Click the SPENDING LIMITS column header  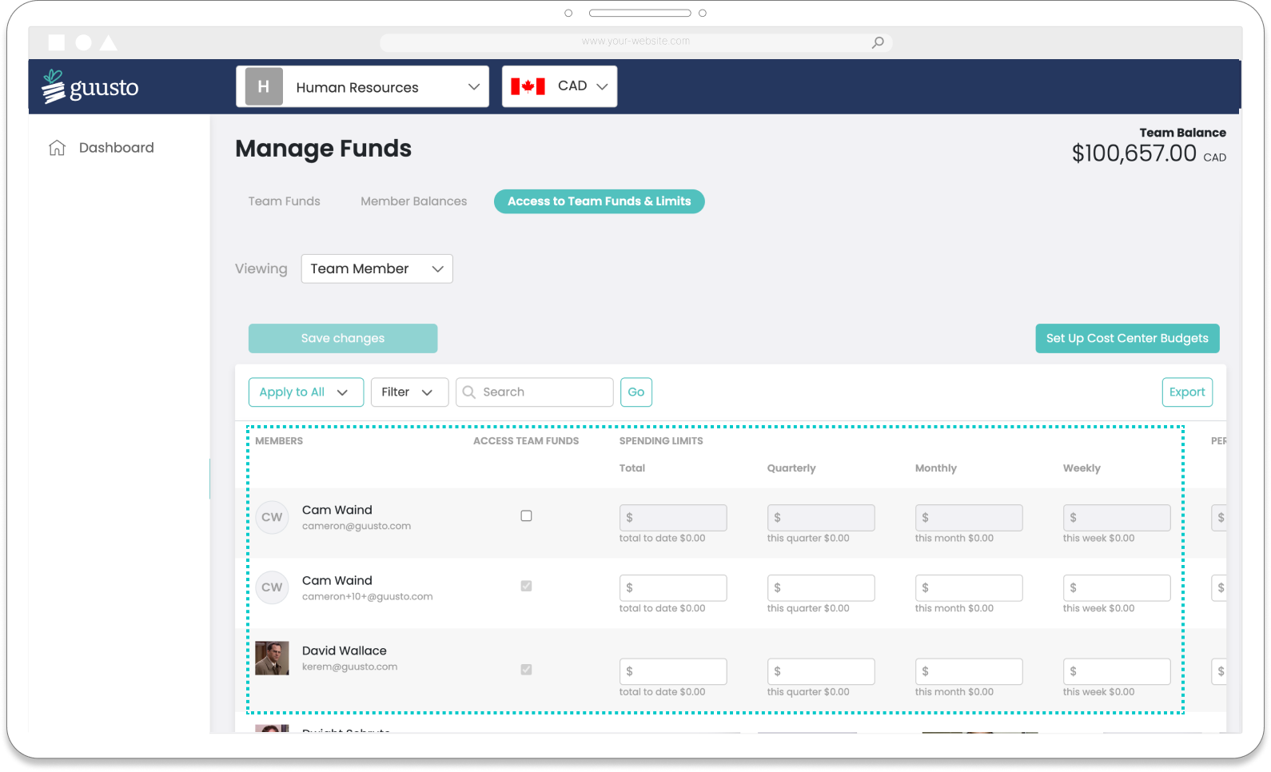click(x=661, y=441)
